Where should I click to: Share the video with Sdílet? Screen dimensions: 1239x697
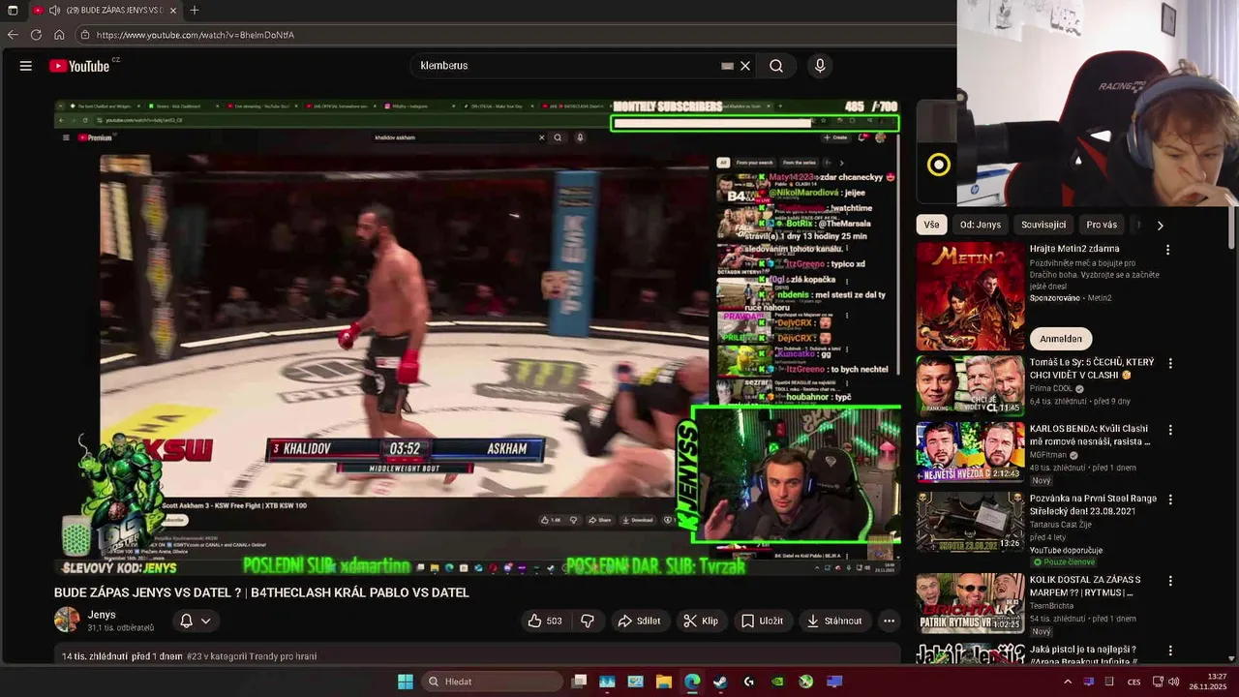coord(639,621)
